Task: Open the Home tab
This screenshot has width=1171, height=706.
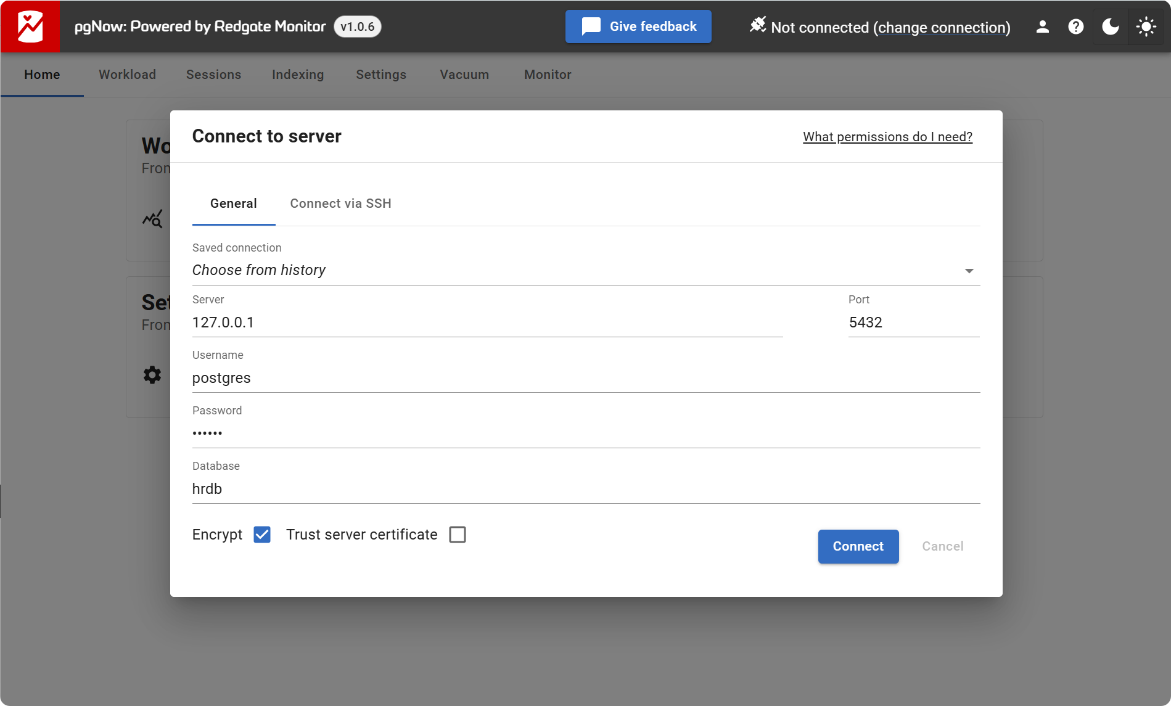Action: [x=43, y=75]
